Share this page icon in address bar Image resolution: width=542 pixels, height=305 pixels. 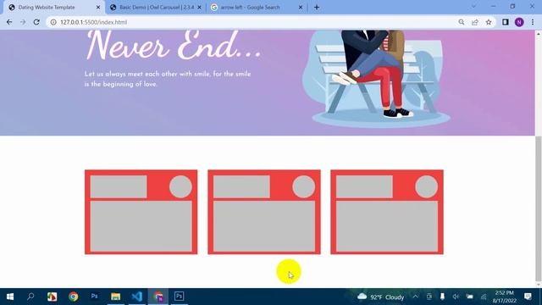pyautogui.click(x=475, y=22)
